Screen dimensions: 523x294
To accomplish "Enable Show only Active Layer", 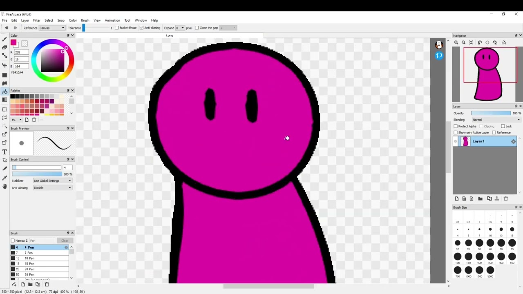I will [456, 133].
